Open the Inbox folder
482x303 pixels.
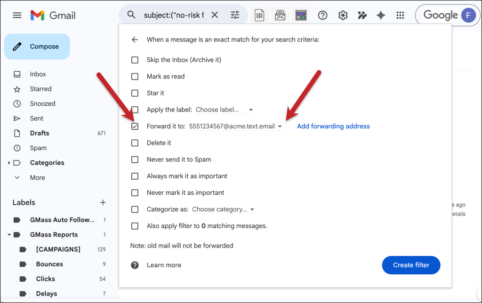pos(38,74)
